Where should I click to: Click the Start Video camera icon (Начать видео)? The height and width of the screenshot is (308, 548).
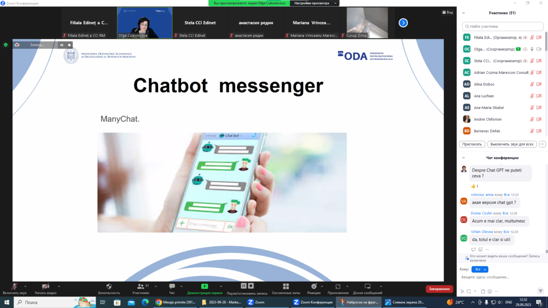pyautogui.click(x=46, y=286)
